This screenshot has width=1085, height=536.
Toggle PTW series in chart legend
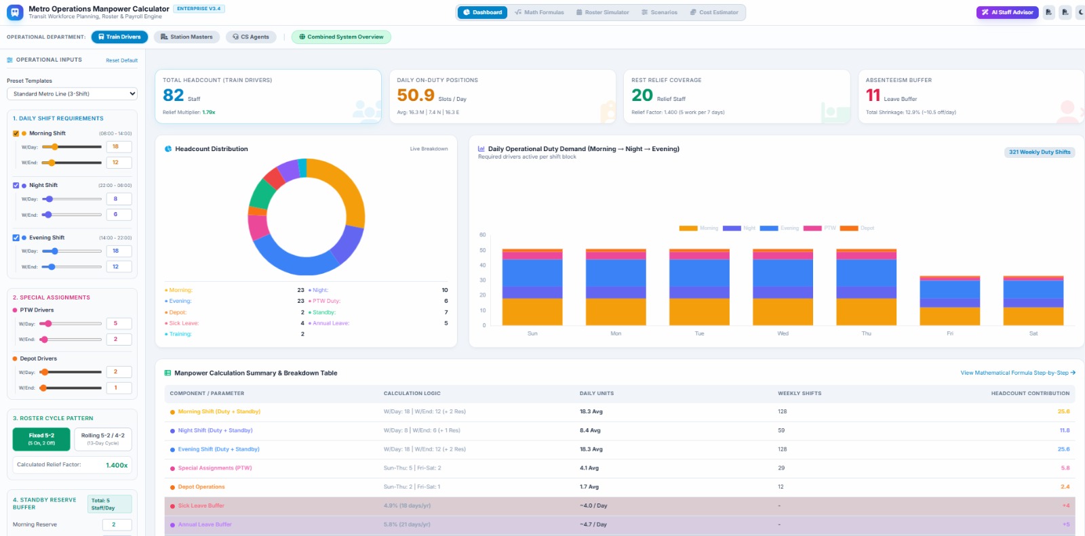(820, 228)
